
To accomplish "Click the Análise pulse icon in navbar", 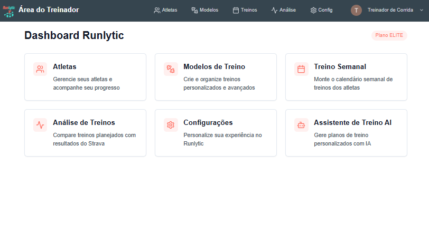I will (274, 11).
